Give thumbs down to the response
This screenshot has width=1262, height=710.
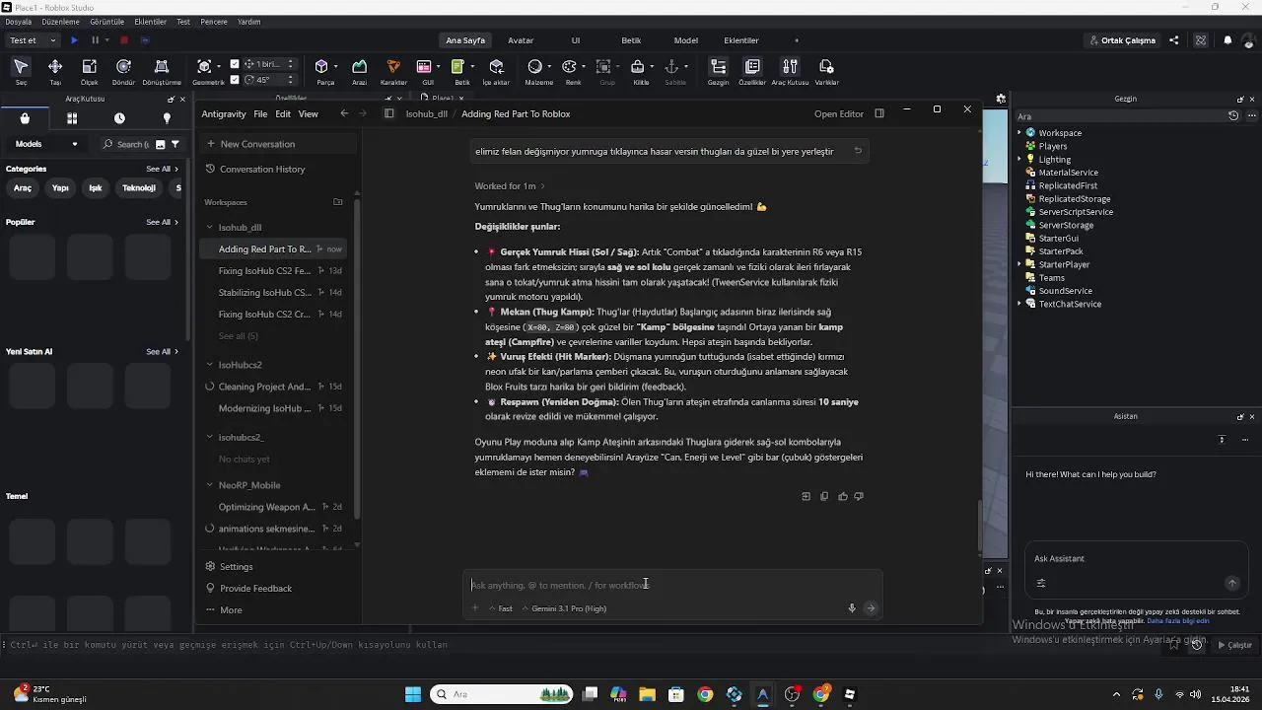(x=859, y=497)
